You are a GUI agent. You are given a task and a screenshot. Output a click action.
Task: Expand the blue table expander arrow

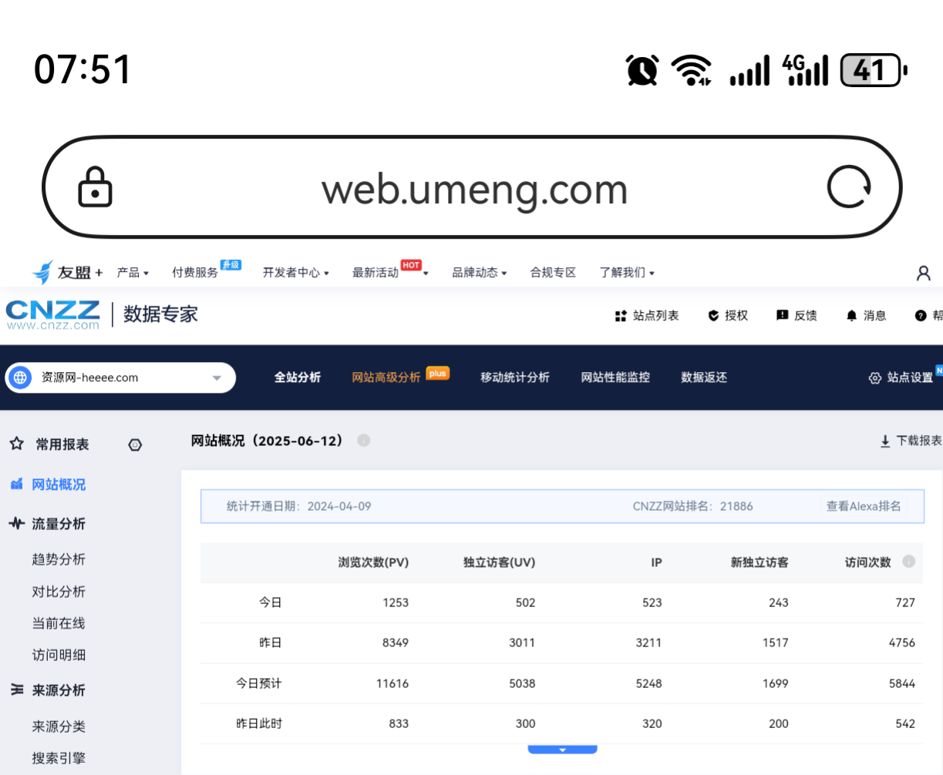(562, 750)
